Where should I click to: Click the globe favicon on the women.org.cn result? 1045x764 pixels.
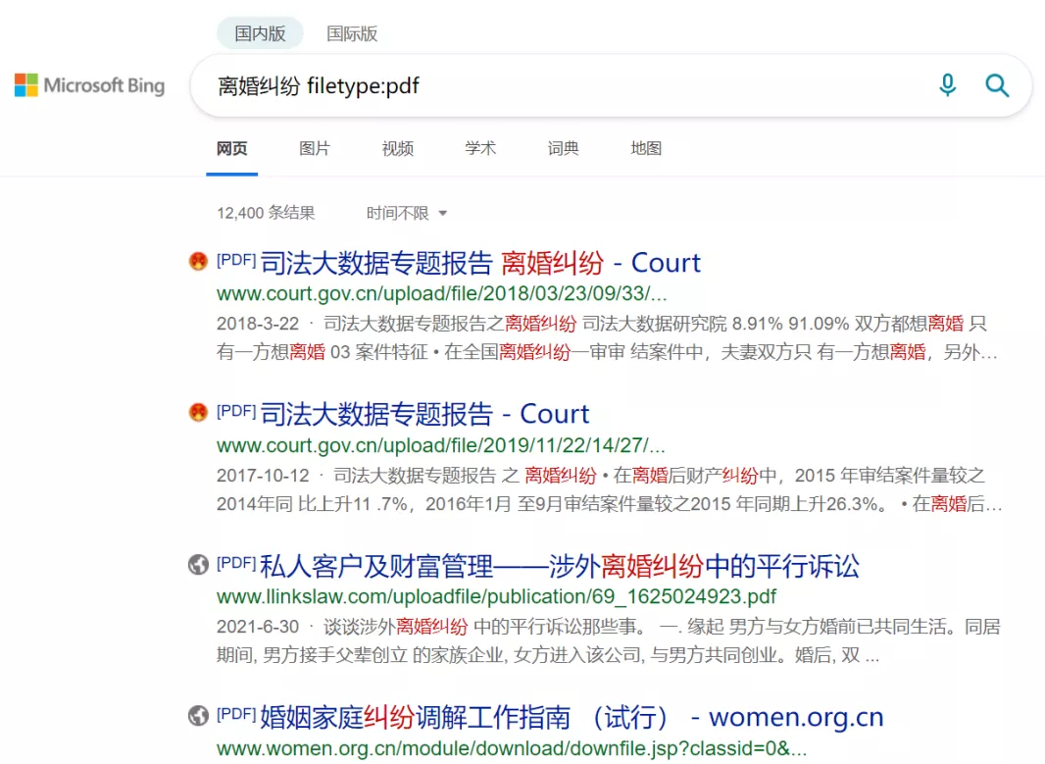coord(199,716)
